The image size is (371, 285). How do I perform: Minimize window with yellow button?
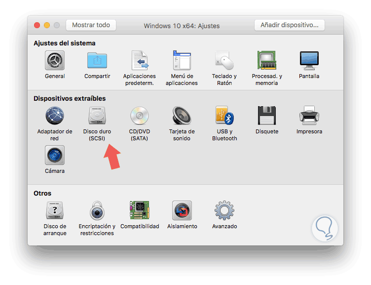[x=47, y=25]
